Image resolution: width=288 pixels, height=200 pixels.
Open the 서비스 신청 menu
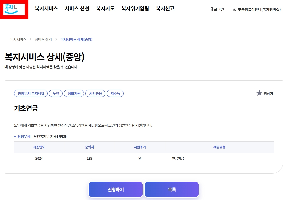(77, 9)
